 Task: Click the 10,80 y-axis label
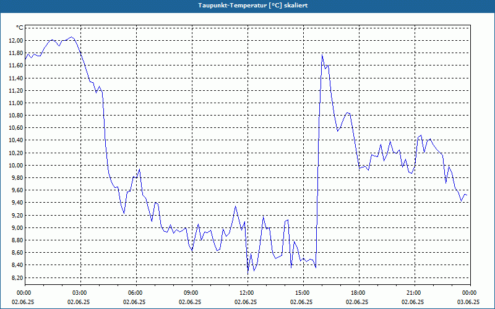pos(16,116)
